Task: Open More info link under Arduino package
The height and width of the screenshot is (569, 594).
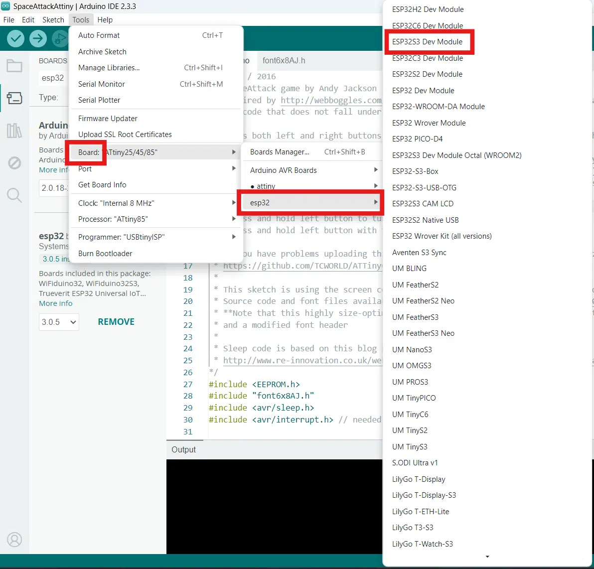Action: [x=53, y=170]
